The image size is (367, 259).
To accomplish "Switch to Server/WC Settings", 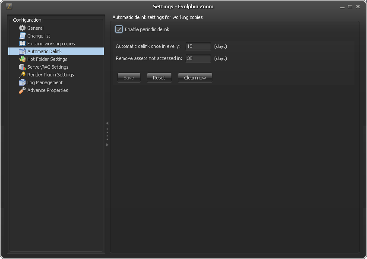I will click(48, 67).
